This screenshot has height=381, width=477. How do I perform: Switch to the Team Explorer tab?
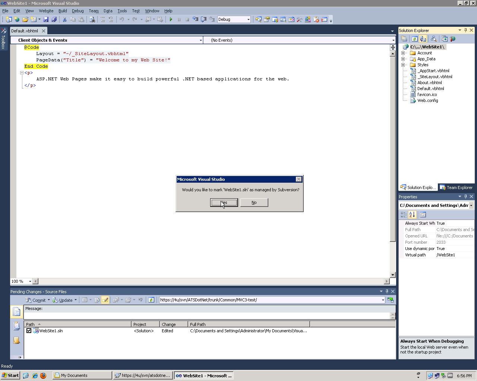[456, 188]
